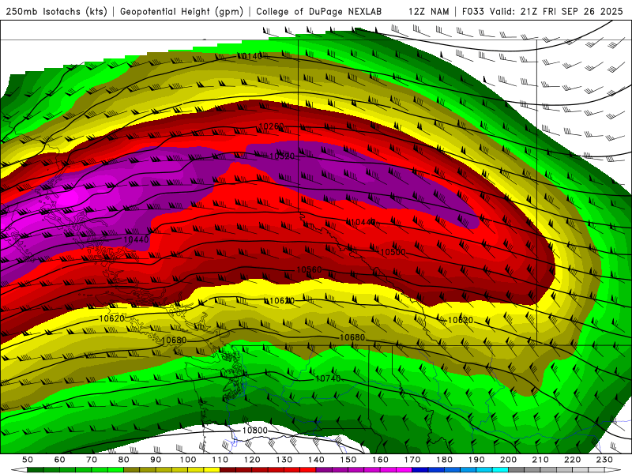Click the 10320 height contour label
The image size is (632, 474).
[x=282, y=156]
